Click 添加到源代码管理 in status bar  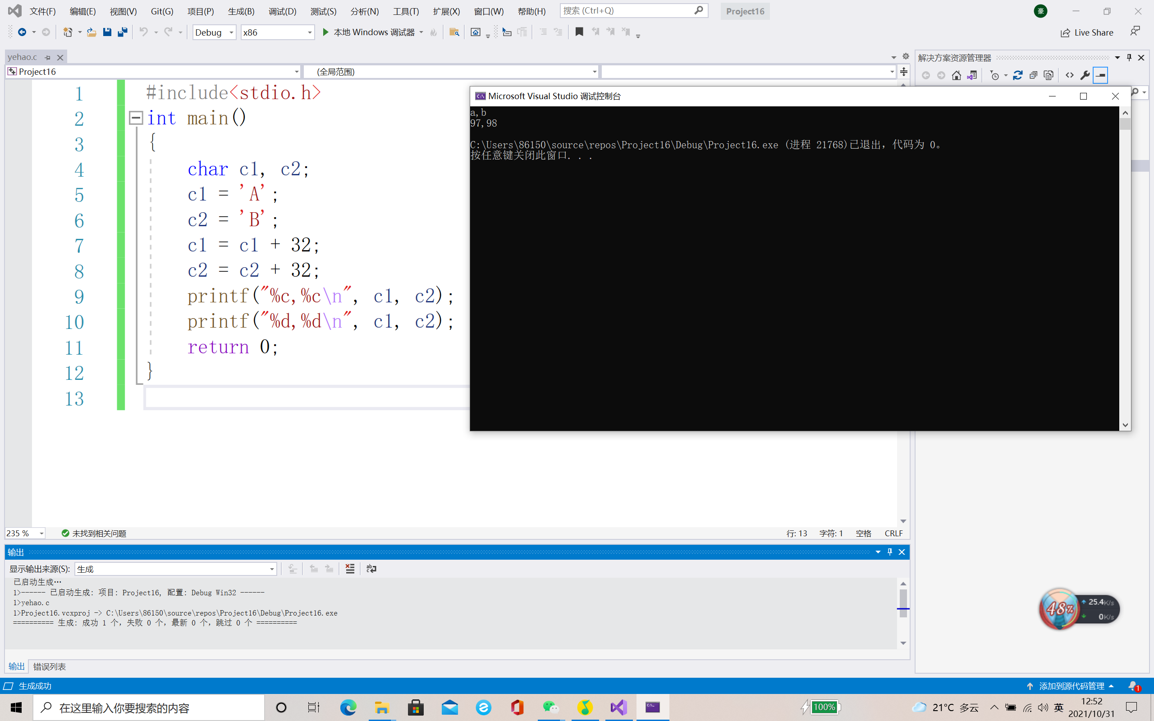pyautogui.click(x=1071, y=686)
